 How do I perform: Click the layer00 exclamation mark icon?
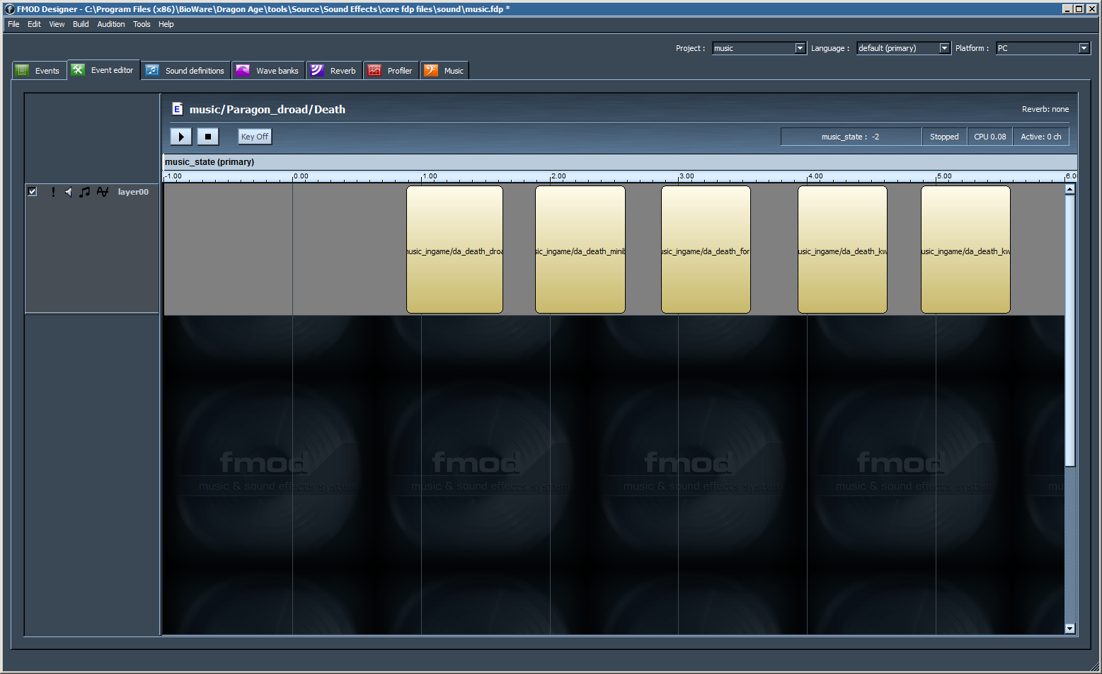pyautogui.click(x=53, y=192)
